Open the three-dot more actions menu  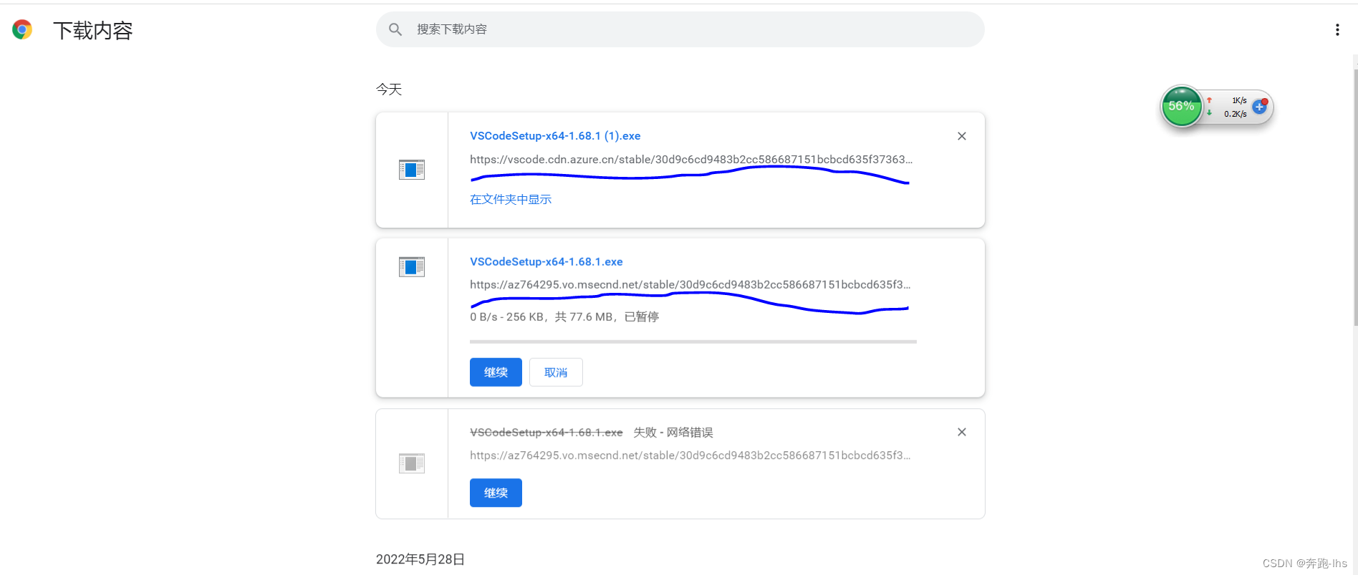[x=1337, y=29]
